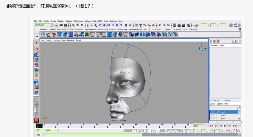Switch to four view layout
The width and height of the screenshot is (253, 137).
click(36, 105)
